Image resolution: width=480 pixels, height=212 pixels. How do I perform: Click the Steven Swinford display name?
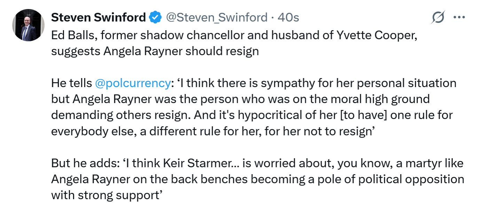pyautogui.click(x=99, y=17)
